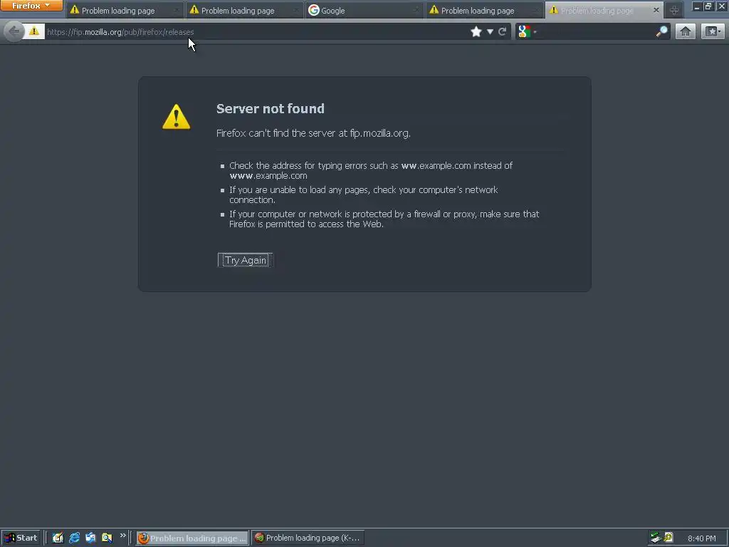Viewport: 729px width, 547px height.
Task: Launch Show Desktop from quick launch
Action: tap(58, 538)
